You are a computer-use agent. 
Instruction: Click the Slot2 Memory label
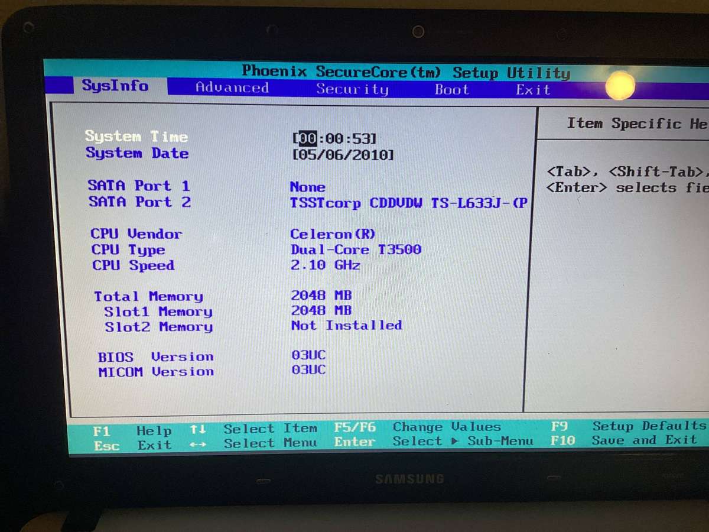159,327
